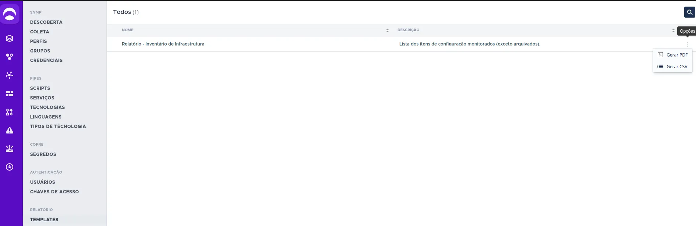Image resolution: width=696 pixels, height=226 pixels.
Task: Open the alert triangle icon in the rail
Action: tap(10, 130)
